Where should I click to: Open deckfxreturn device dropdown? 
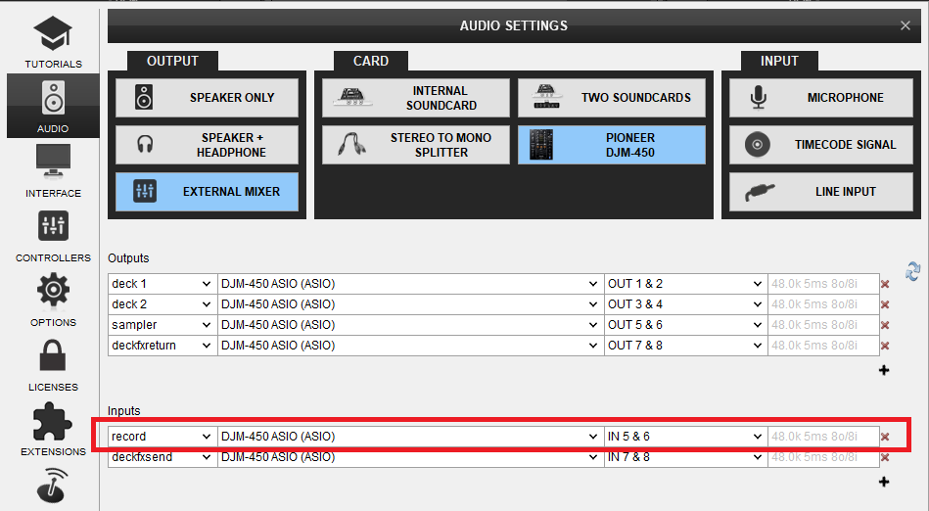pyautogui.click(x=410, y=346)
